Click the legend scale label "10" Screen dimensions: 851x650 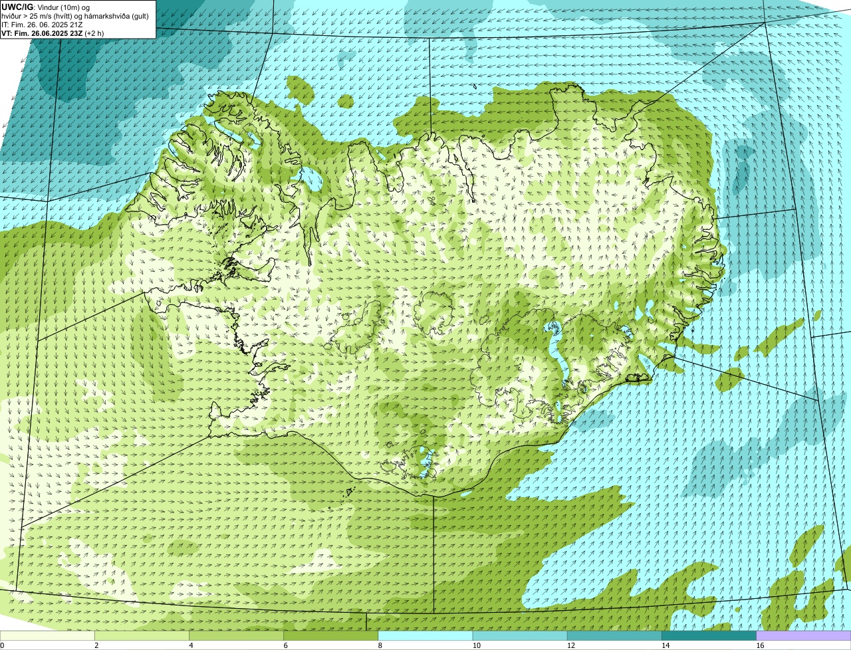(x=476, y=645)
